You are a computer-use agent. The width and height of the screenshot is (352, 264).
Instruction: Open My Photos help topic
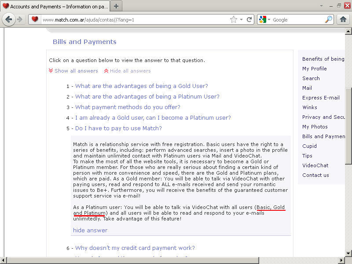pyautogui.click(x=315, y=127)
